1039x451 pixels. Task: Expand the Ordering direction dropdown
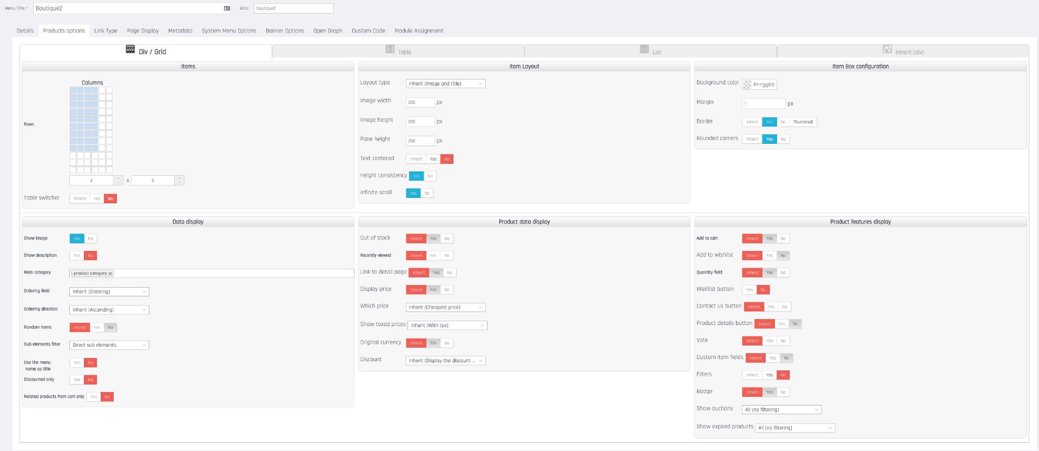[109, 310]
